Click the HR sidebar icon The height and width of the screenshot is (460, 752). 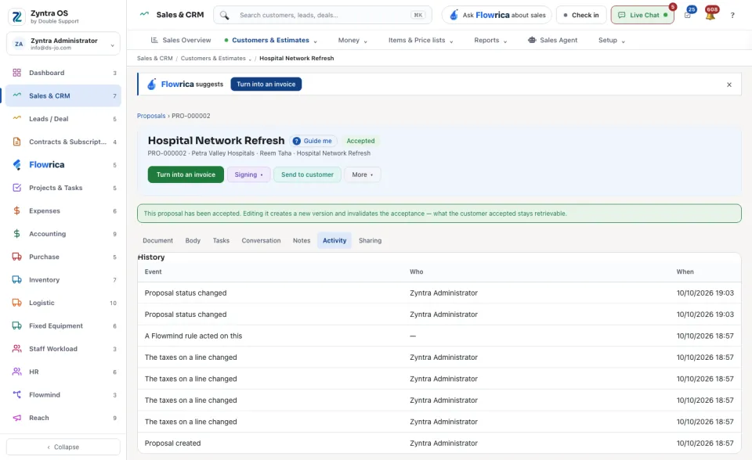pos(16,372)
